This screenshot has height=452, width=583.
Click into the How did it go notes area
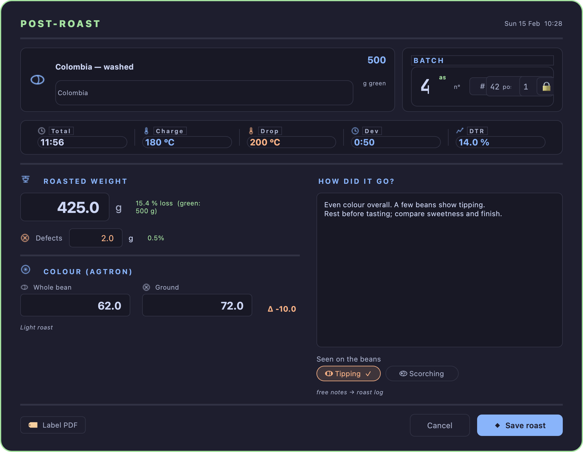[440, 270]
